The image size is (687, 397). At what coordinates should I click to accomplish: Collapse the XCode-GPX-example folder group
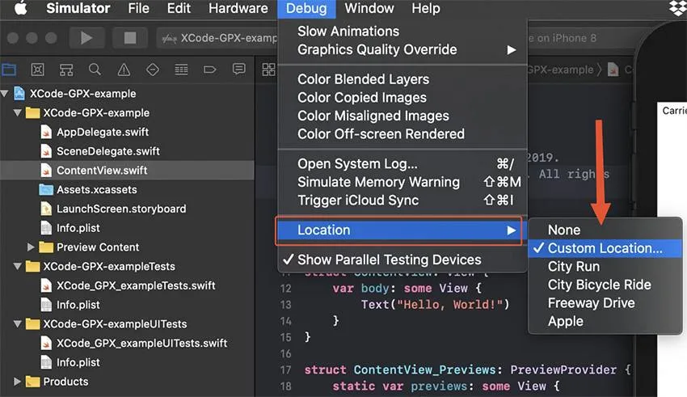[18, 112]
